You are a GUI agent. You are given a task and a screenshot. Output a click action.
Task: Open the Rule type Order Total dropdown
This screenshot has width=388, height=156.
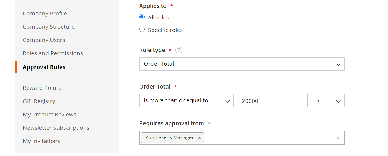coord(242,64)
